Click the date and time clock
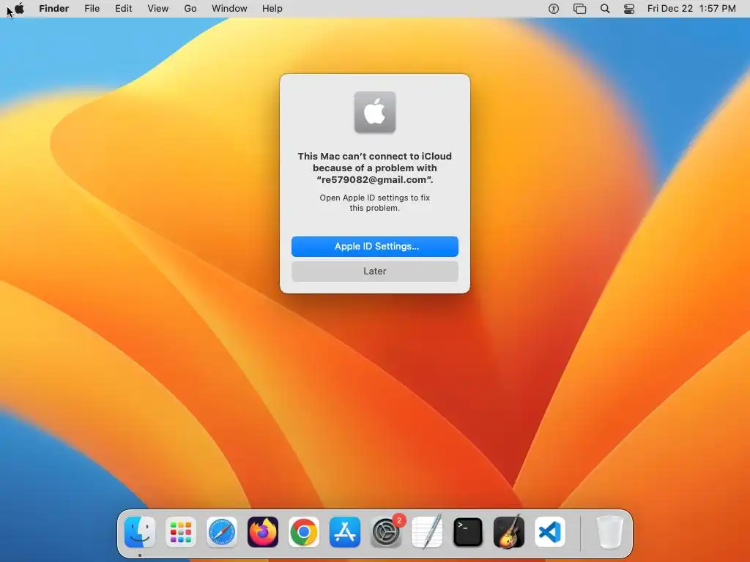The width and height of the screenshot is (750, 562). pyautogui.click(x=691, y=9)
